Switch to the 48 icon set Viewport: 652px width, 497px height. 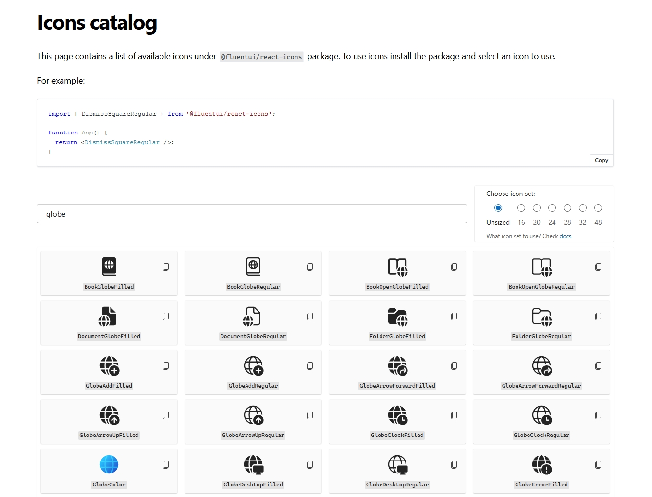[598, 208]
